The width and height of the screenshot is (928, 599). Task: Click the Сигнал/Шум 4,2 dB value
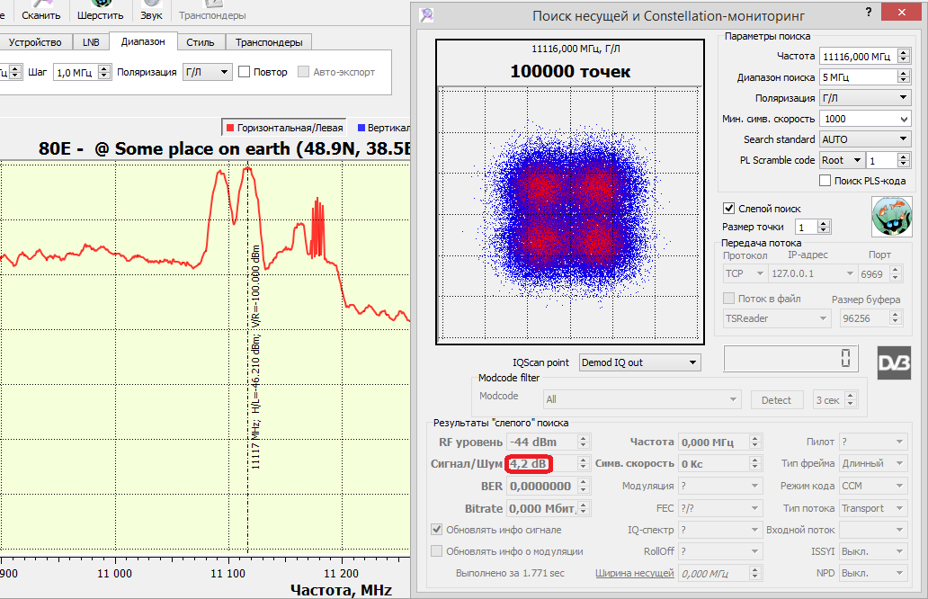point(529,463)
